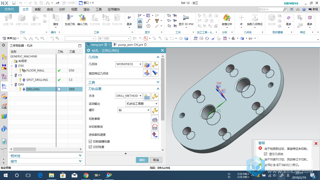Switch to pump_asm-OK.prt document tab
Screen dimensions: 320x180
[130, 45]
